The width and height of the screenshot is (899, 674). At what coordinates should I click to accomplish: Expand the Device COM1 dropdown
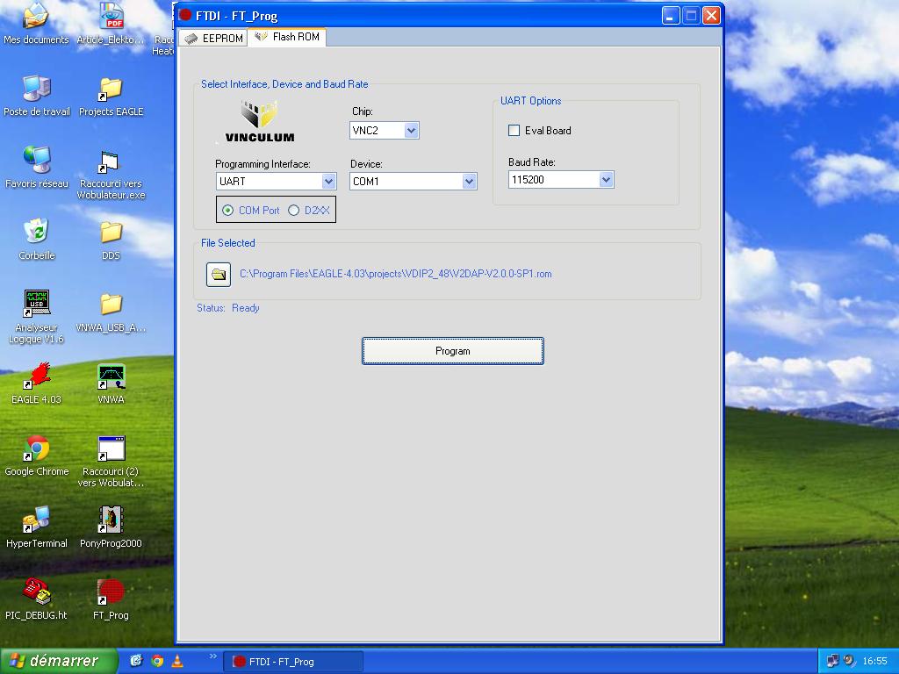pyautogui.click(x=469, y=182)
